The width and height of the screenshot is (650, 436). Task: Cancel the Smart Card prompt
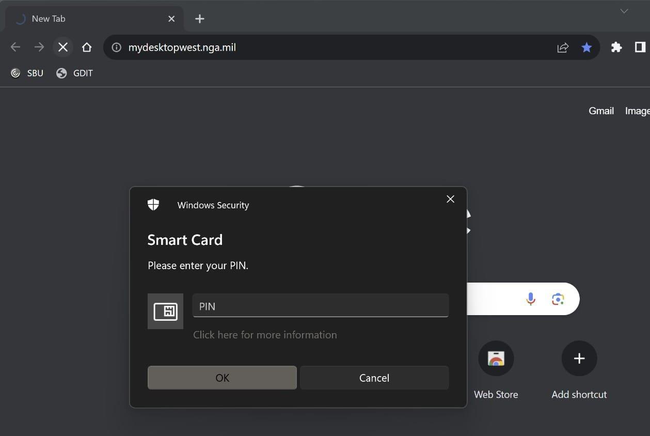tap(374, 378)
